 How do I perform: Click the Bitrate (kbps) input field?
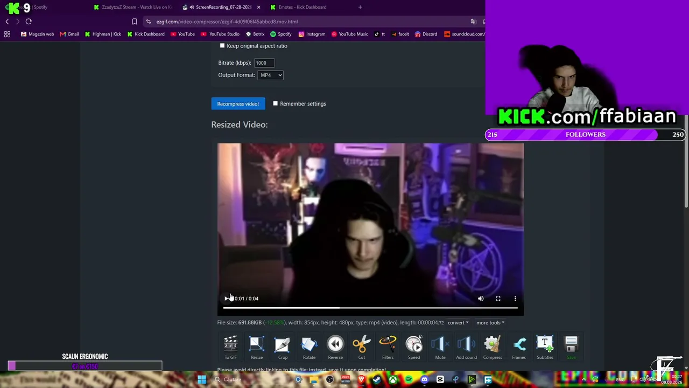[x=264, y=63]
